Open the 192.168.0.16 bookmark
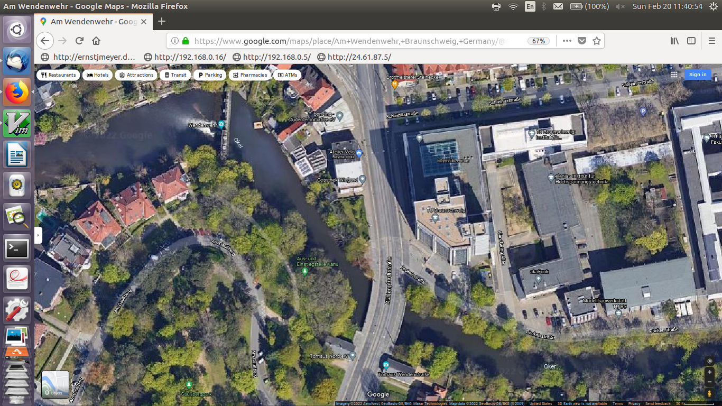This screenshot has height=406, width=722. pos(185,57)
